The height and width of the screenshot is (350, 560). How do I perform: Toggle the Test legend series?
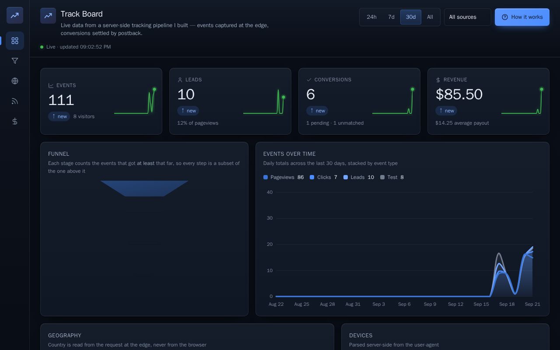(392, 177)
